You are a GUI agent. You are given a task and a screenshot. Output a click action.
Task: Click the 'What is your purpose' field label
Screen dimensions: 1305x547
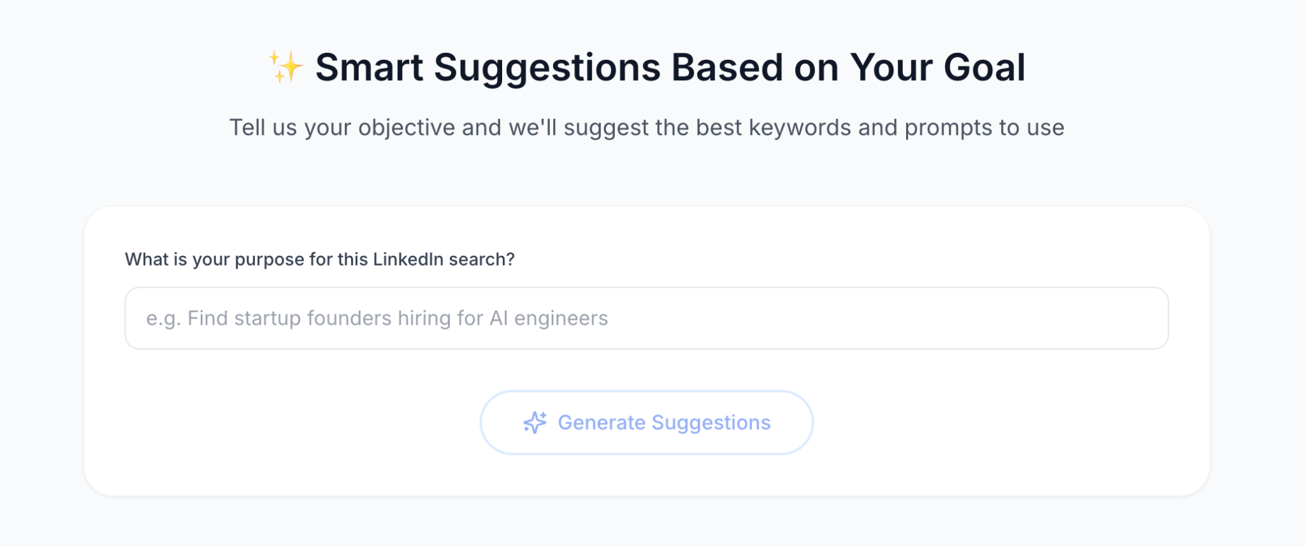319,259
